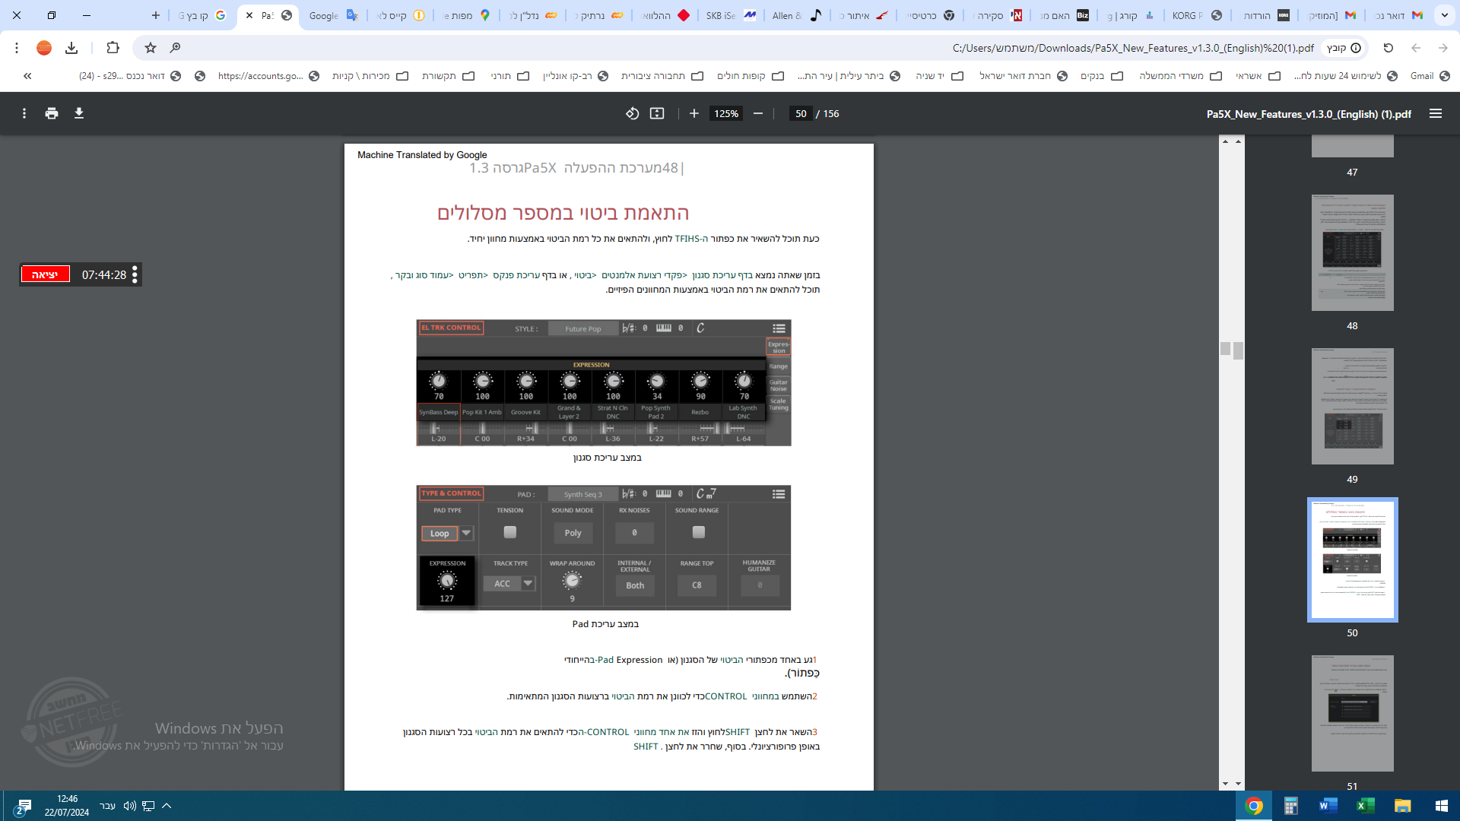Click the volume speaker tray icon

tap(129, 806)
